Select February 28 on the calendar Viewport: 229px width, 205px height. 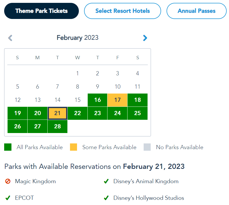tap(58, 127)
